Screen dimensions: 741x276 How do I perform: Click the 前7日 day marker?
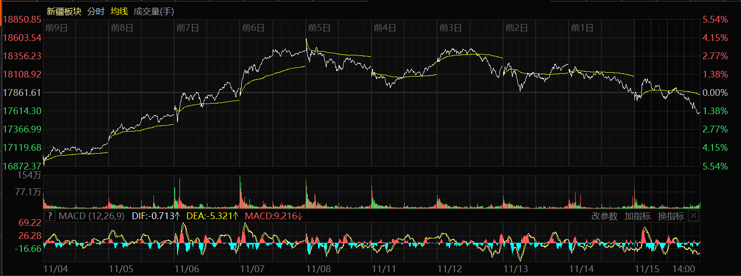click(x=188, y=27)
